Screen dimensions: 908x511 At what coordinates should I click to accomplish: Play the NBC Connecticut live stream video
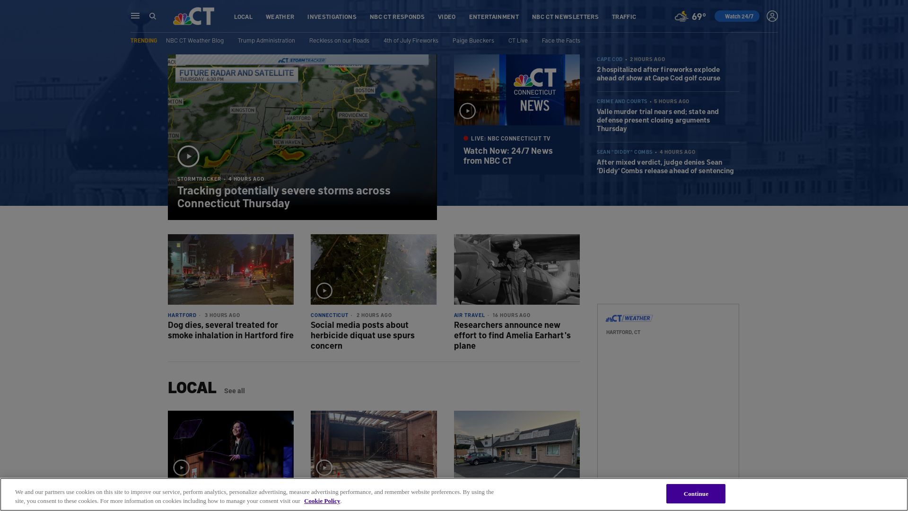tap(467, 111)
